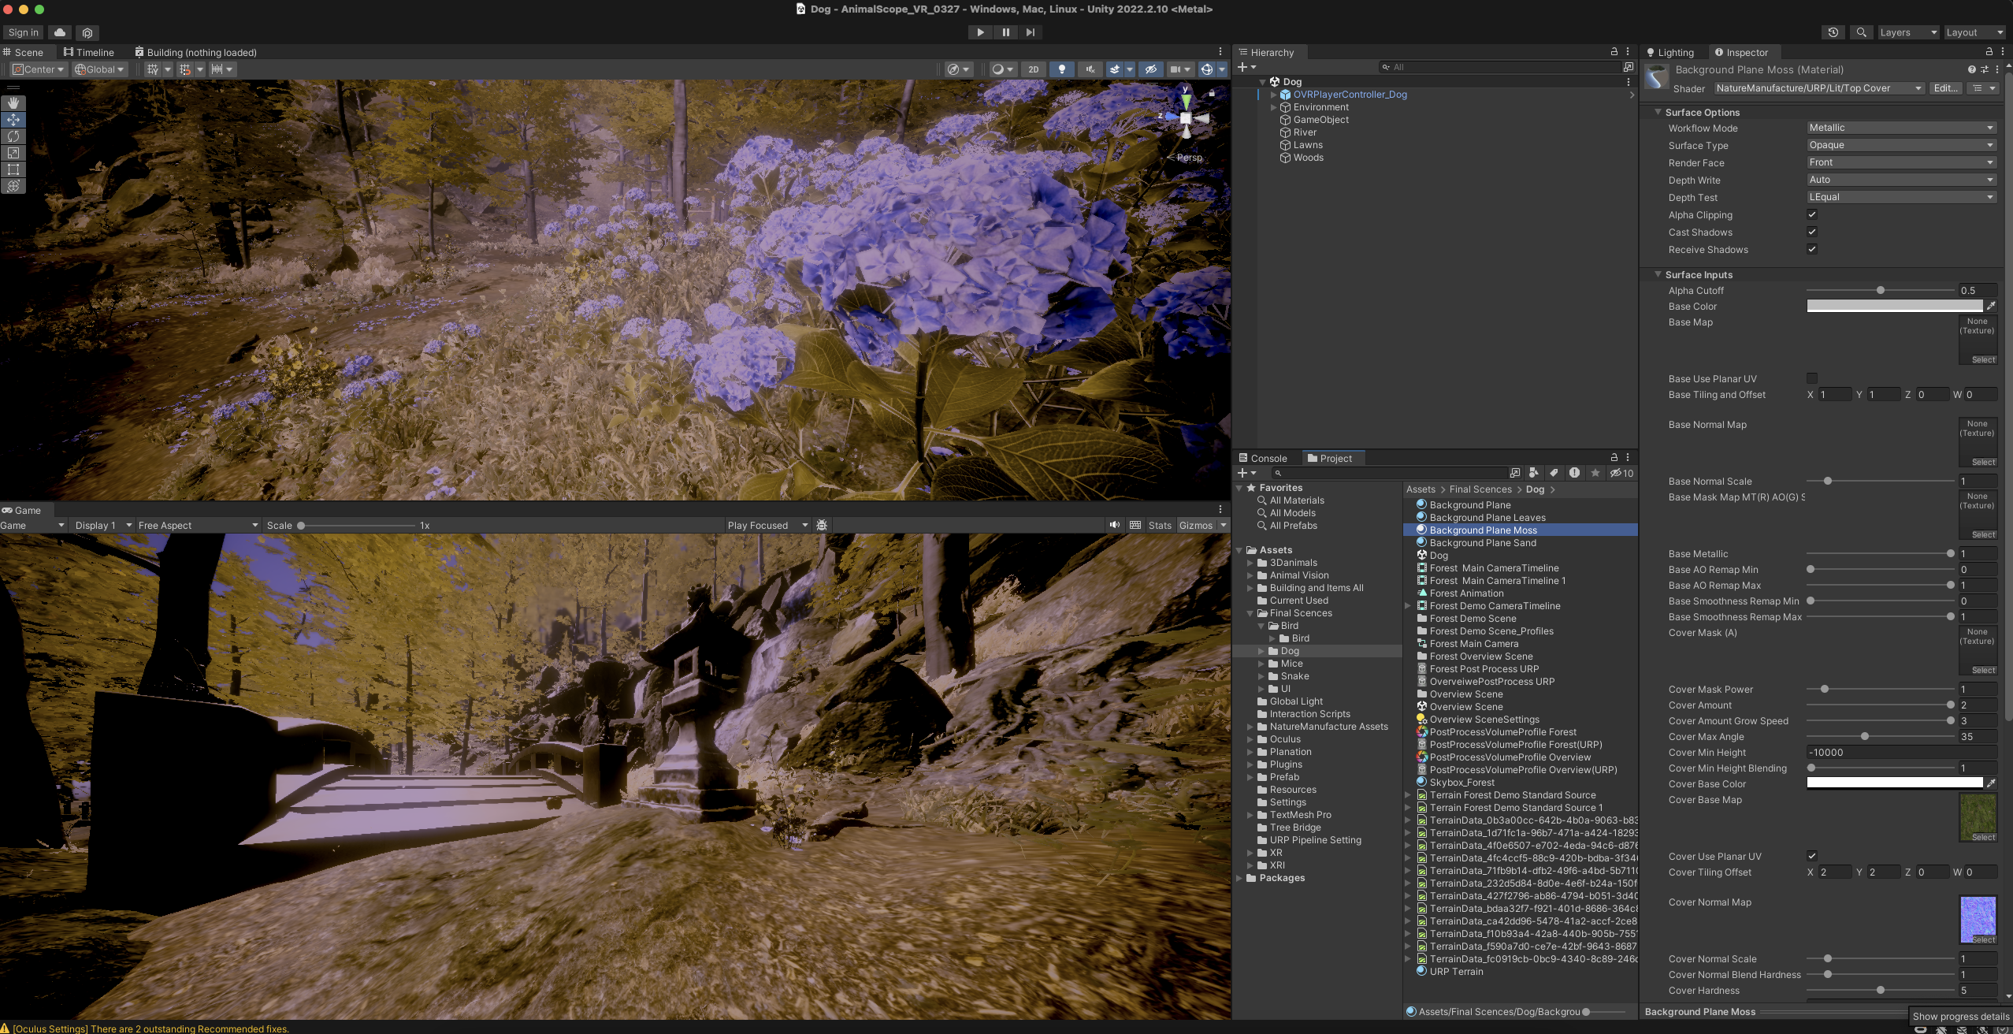2013x1034 pixels.
Task: Toggle 2D view mode in Scene
Action: point(1033,69)
